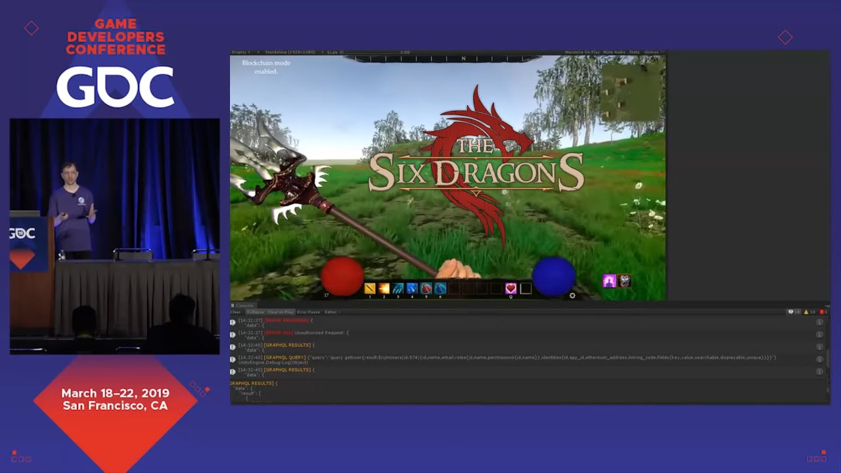Select the GRAPHQL QUERY getUser log entry
The height and width of the screenshot is (473, 841).
[x=528, y=359]
